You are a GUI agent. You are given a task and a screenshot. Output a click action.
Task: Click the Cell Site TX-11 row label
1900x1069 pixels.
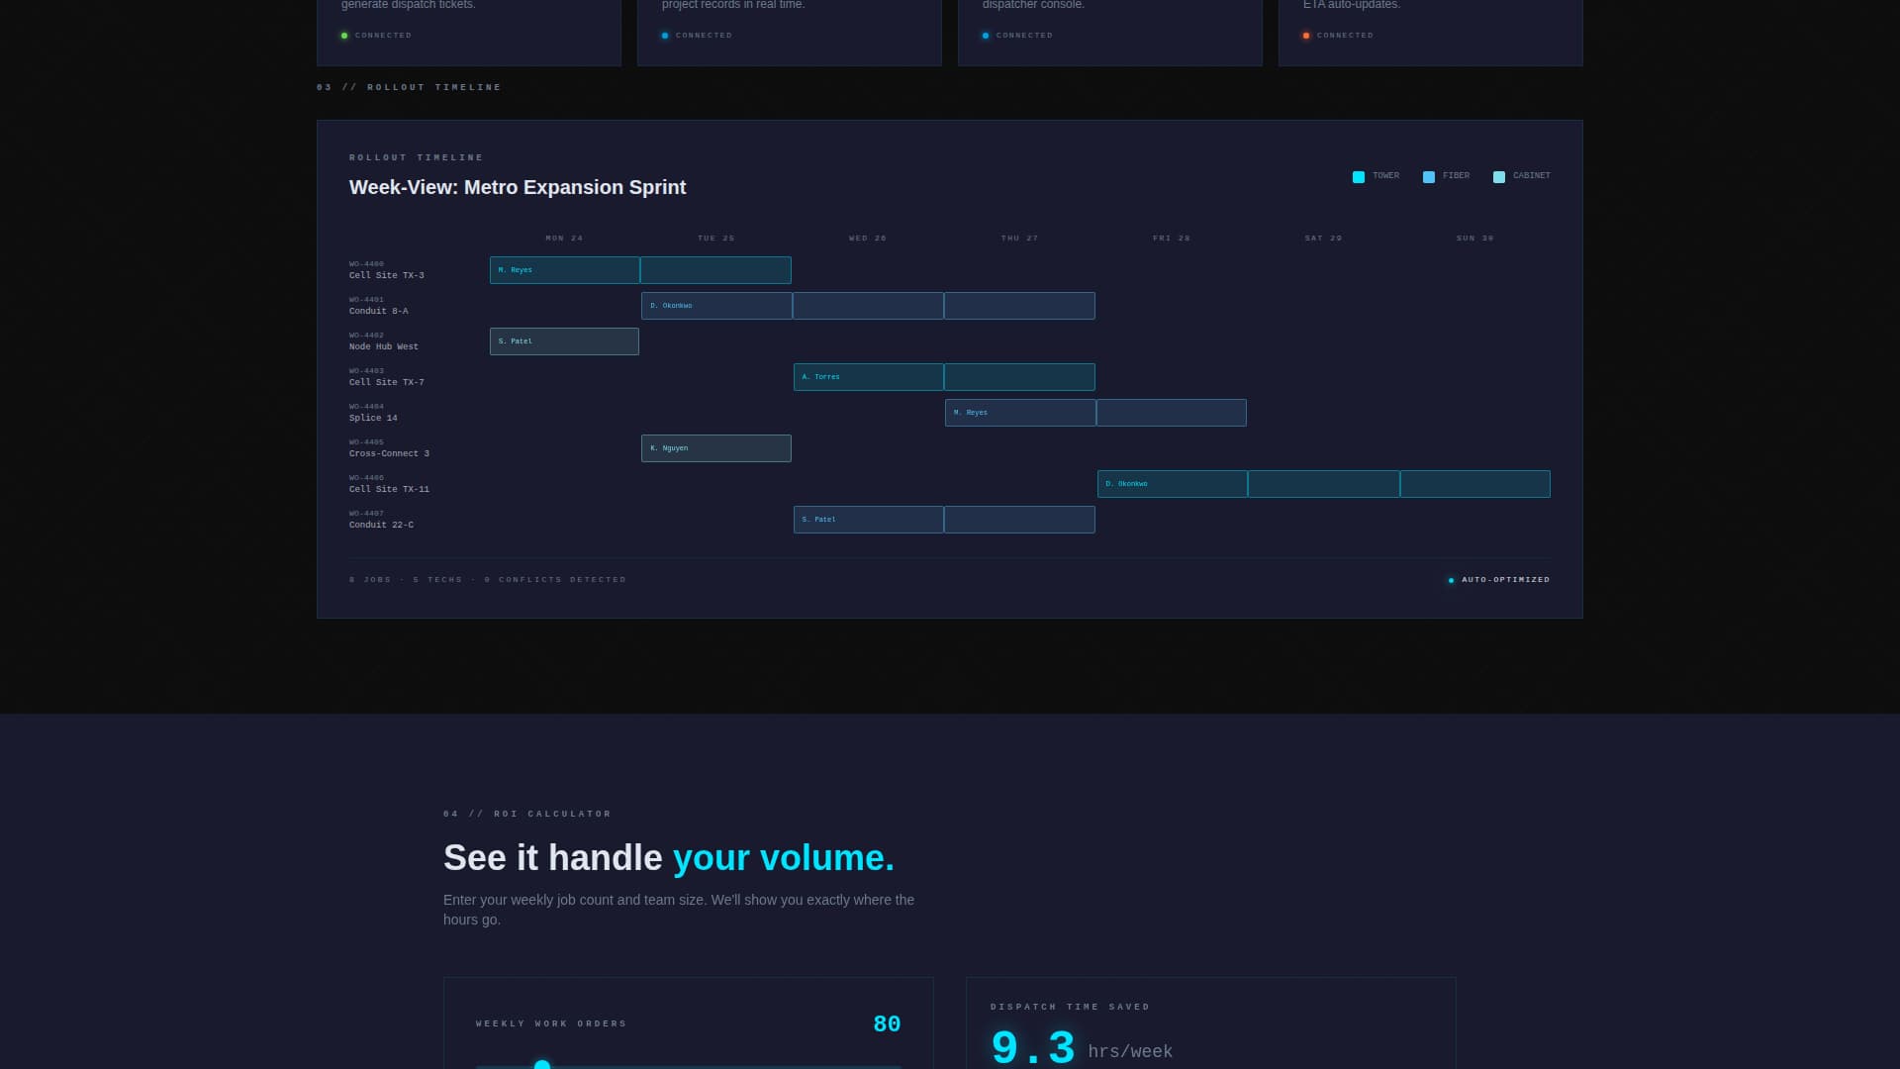coord(390,490)
